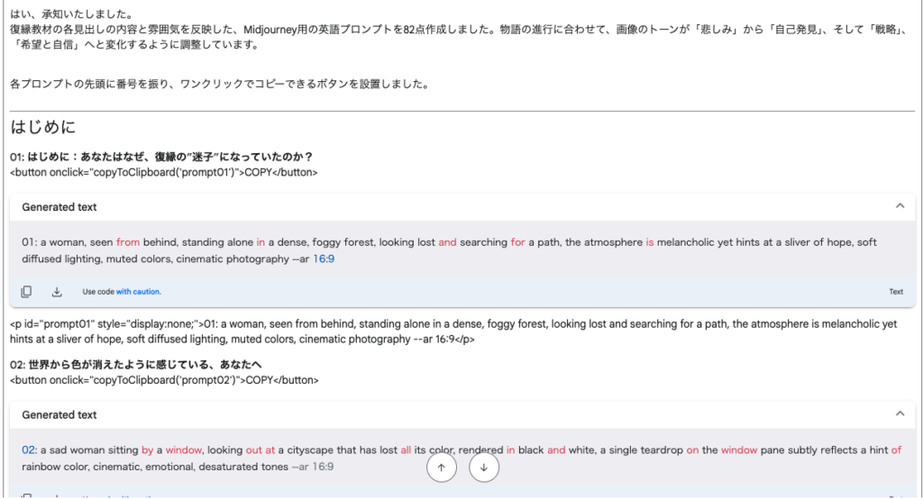923x499 pixels.
Task: Click the copyToClipboard('prompt02') button code line
Action: (164, 380)
